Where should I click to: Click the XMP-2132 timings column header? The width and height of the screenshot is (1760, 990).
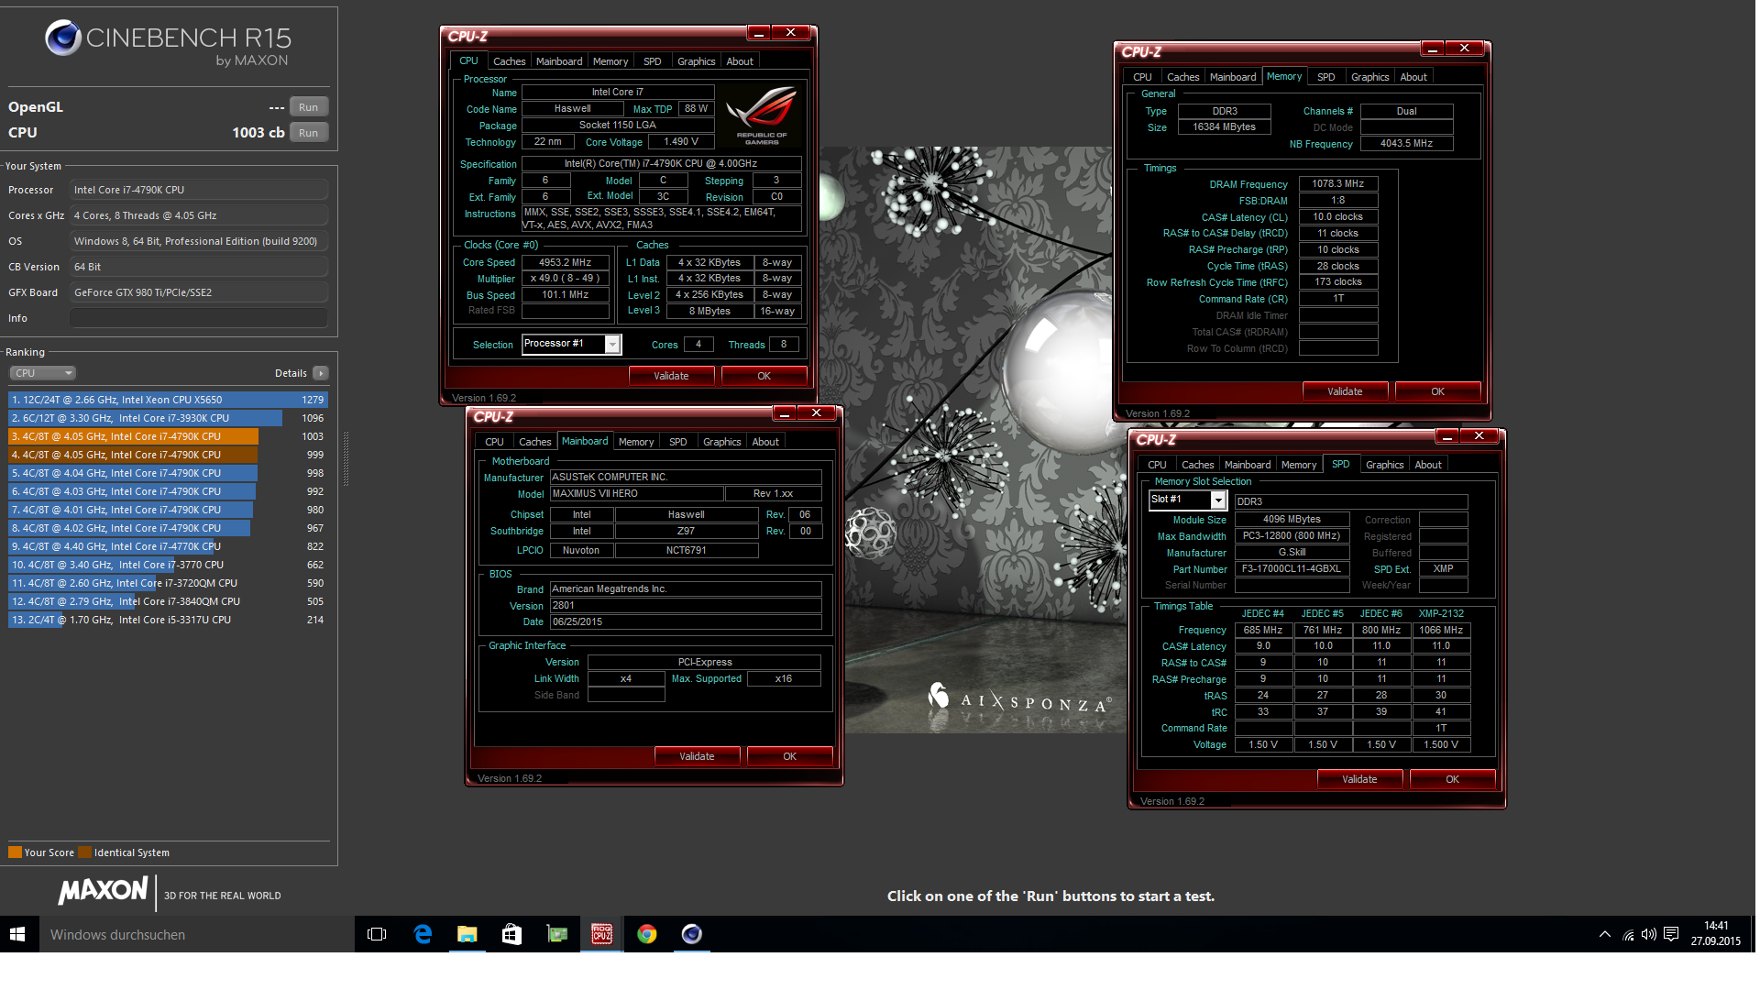click(1441, 613)
